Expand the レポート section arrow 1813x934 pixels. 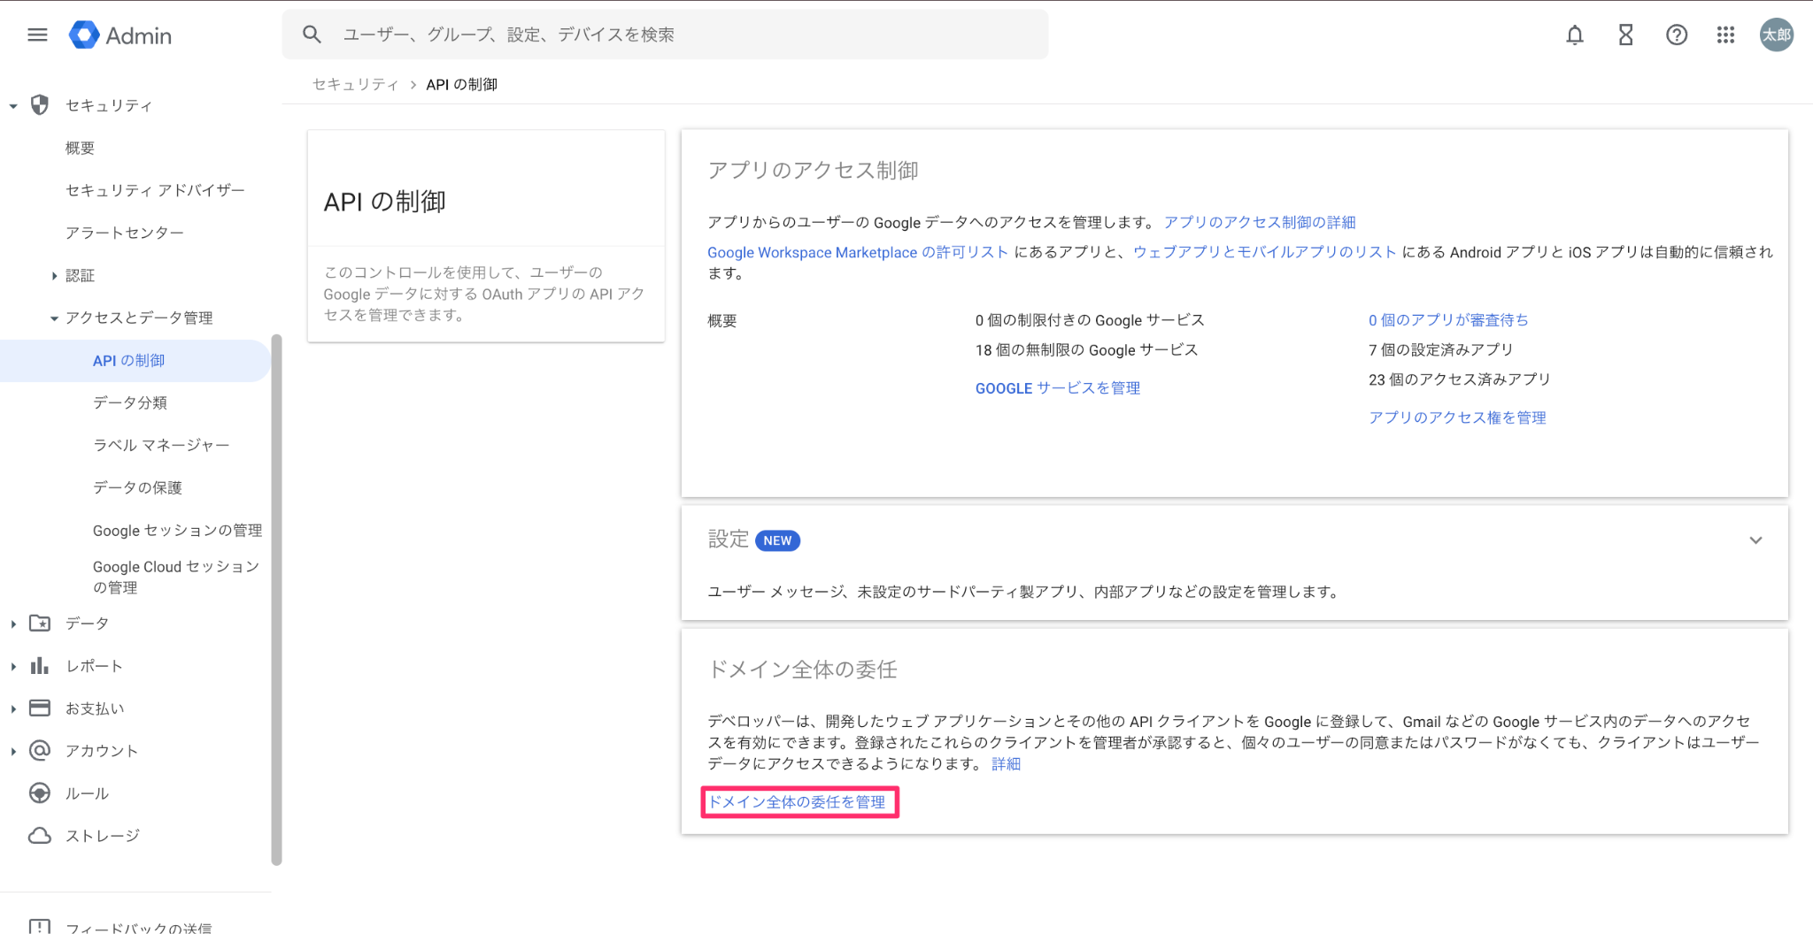(13, 667)
